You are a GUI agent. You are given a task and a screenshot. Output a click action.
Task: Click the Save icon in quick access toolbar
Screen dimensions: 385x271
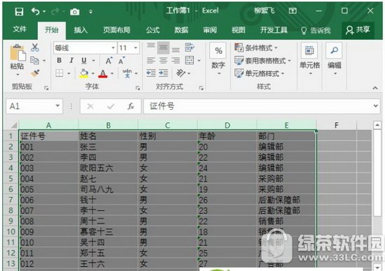[19, 11]
